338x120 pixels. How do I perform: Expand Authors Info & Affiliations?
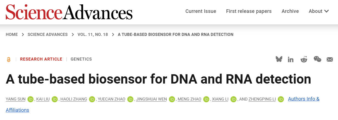pyautogui.click(x=303, y=99)
